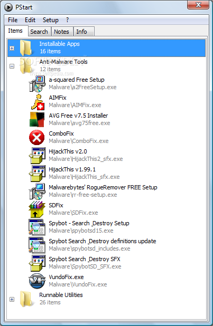Select the 'Anti-Malware Tools' group label
Viewport: 213px width, 326px height.
click(63, 62)
